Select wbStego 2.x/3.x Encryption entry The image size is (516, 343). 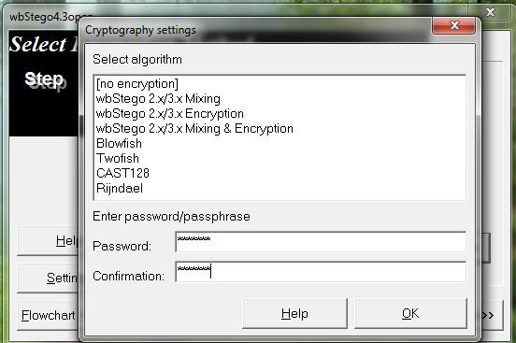point(170,114)
